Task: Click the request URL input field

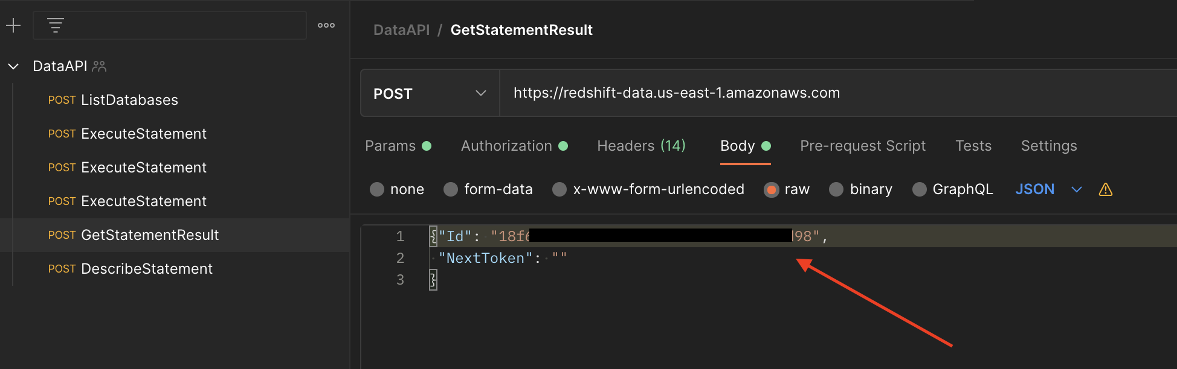Action: (x=839, y=93)
